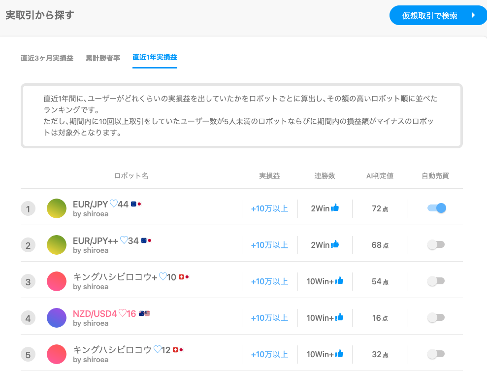Click the AI判定値 column header
The image size is (487, 372).
tap(380, 176)
